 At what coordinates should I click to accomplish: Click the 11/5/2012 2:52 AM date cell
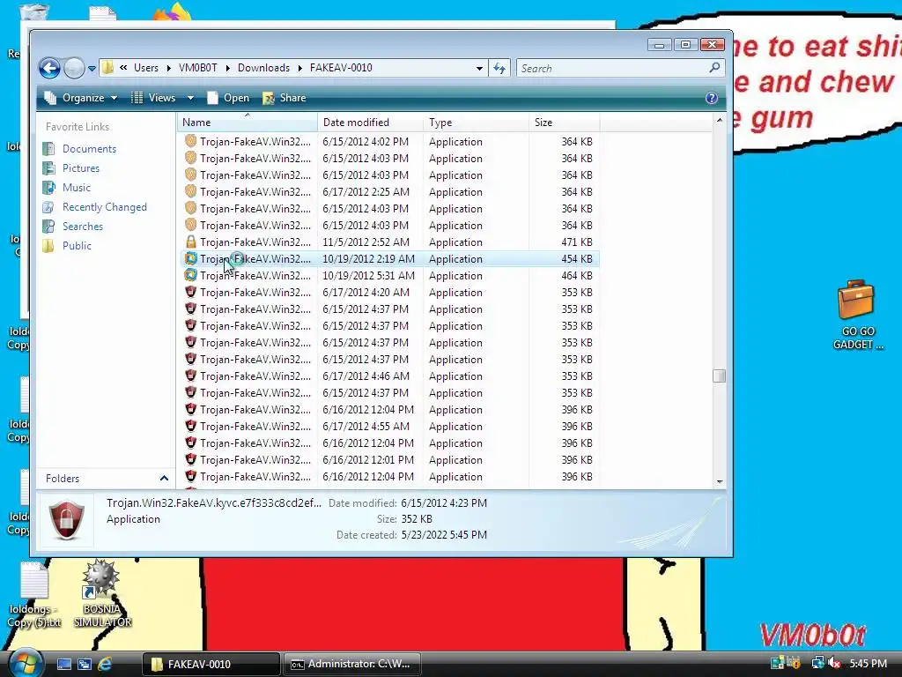[366, 242]
